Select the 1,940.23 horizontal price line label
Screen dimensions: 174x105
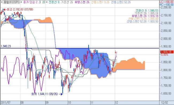point(6,46)
